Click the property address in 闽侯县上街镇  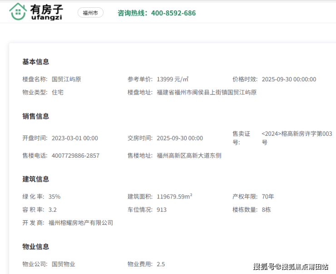pos(207,92)
